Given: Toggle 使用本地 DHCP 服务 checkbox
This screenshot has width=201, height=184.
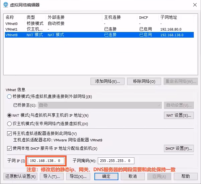Looking at the screenshot, I should 9,148.
